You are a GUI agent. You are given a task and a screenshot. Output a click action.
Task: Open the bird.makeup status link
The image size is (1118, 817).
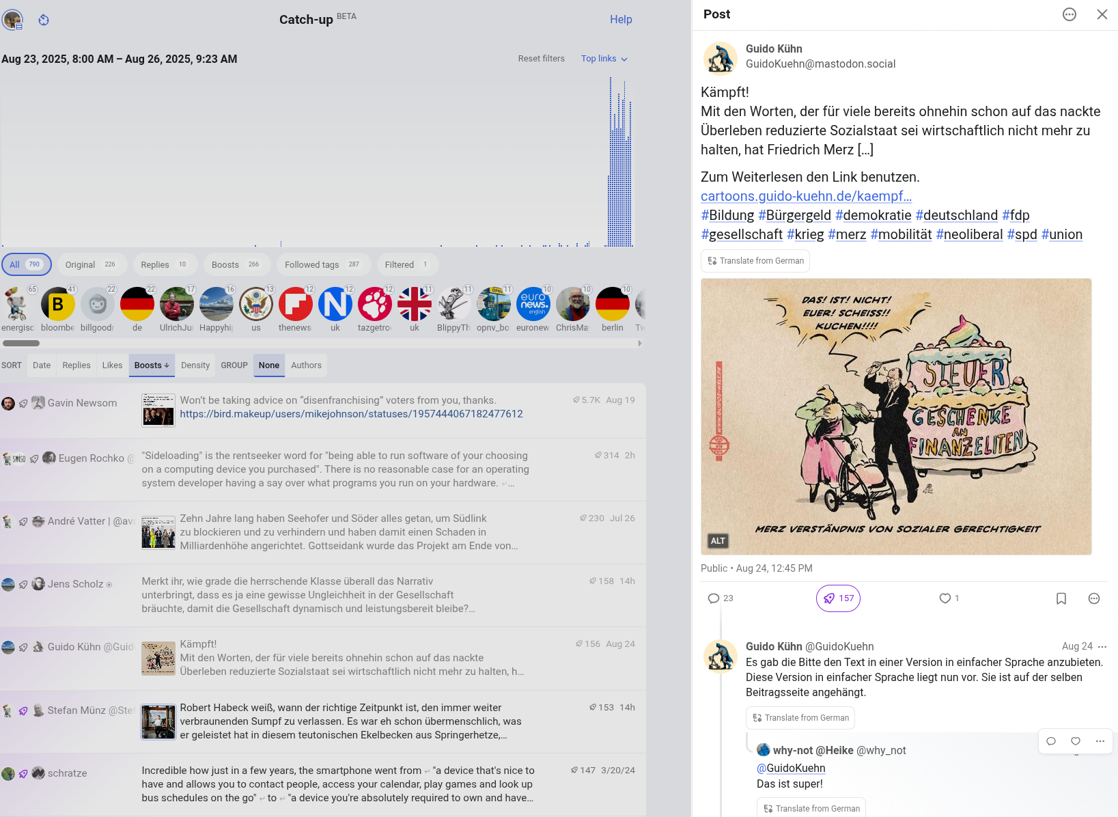(x=351, y=414)
